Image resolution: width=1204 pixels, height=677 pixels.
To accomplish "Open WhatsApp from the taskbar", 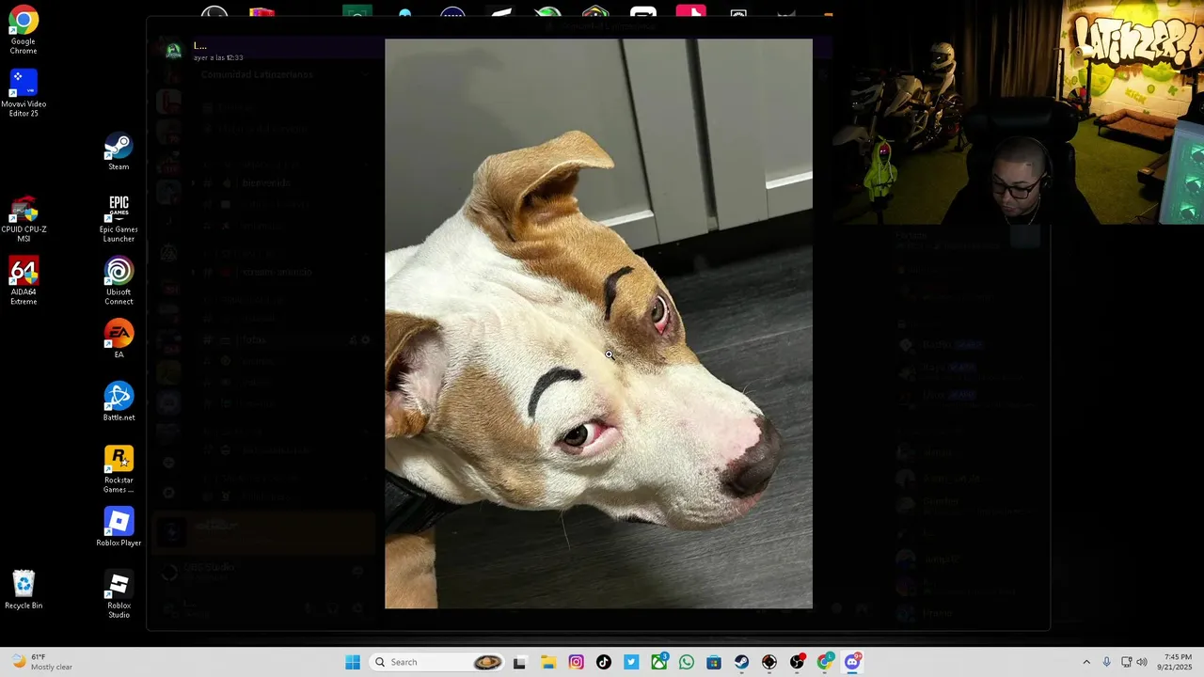I will coord(687,662).
